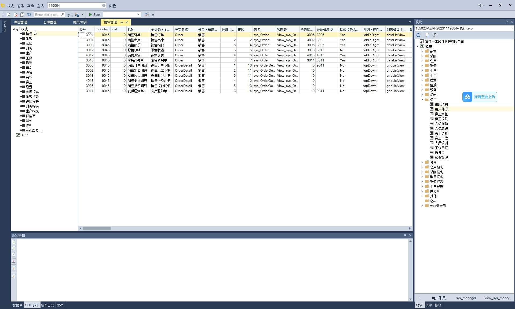Click the undo (blue revert arrow) toolbar icon
This screenshot has width=515, height=309.
(29, 14)
